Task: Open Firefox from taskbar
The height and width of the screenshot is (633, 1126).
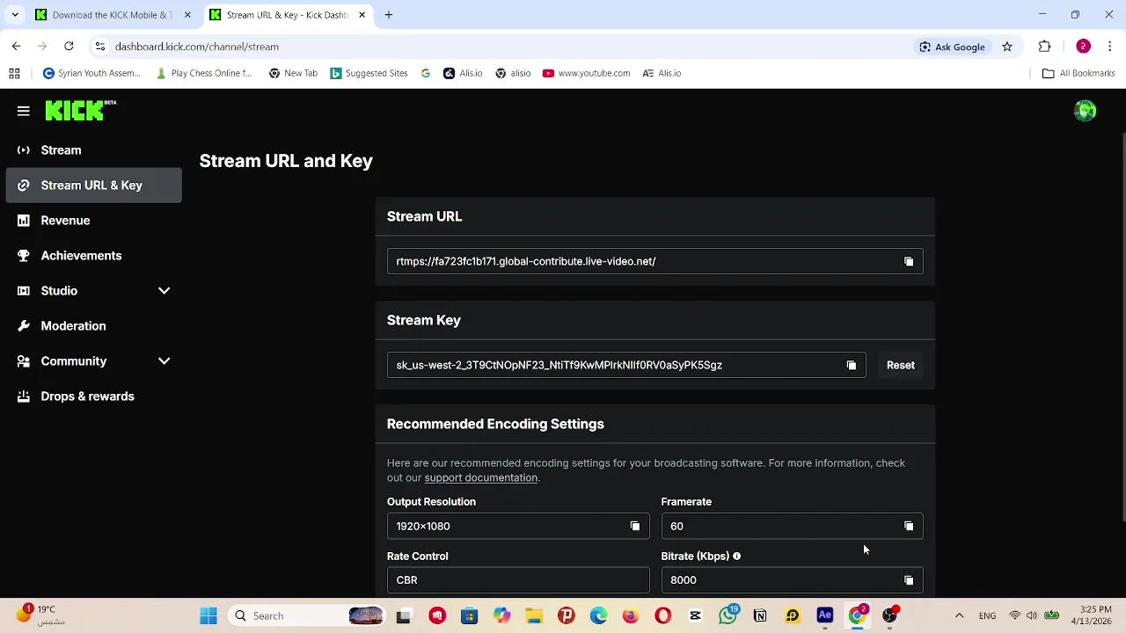Action: (x=631, y=615)
